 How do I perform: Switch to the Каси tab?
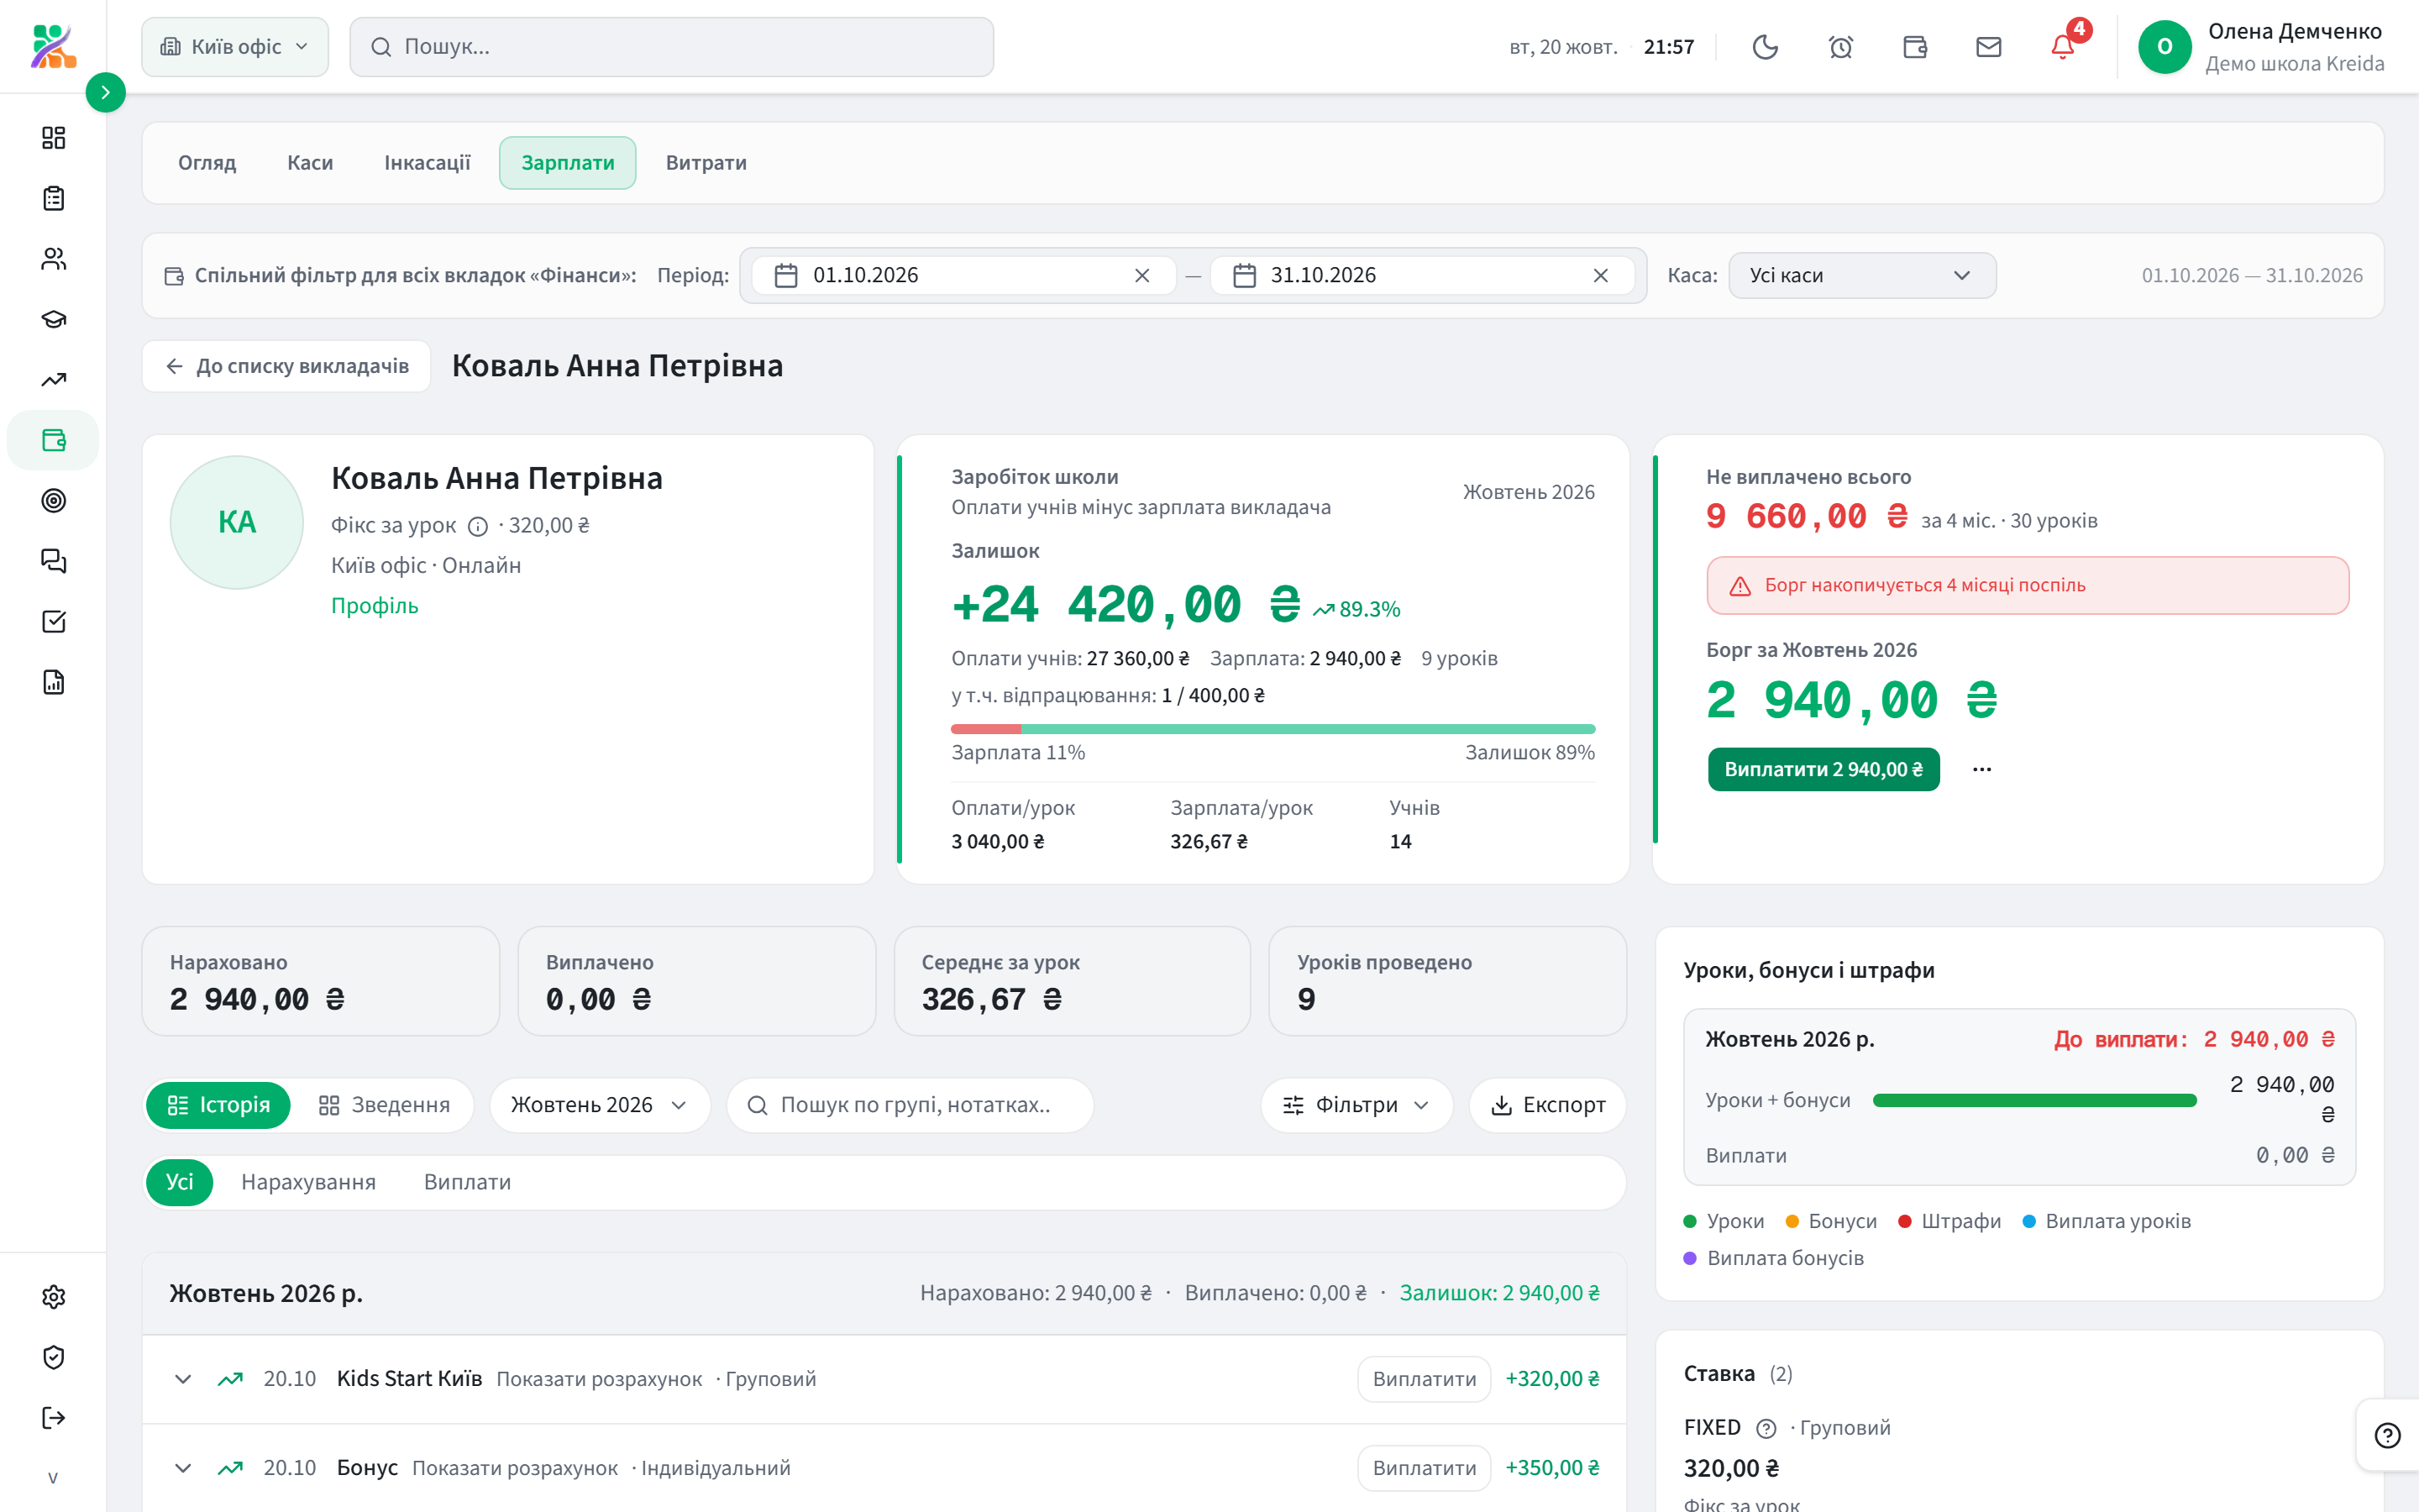310,163
